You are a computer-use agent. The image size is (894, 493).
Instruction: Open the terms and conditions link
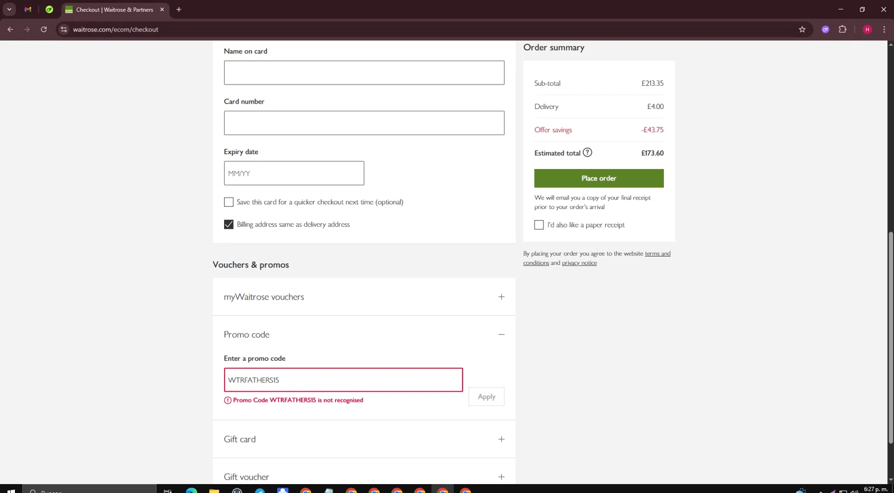pos(657,254)
